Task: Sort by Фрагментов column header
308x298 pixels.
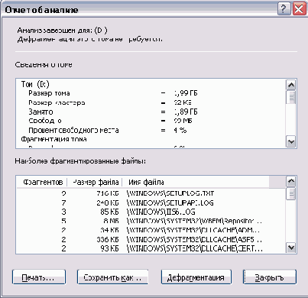Action: 42,182
